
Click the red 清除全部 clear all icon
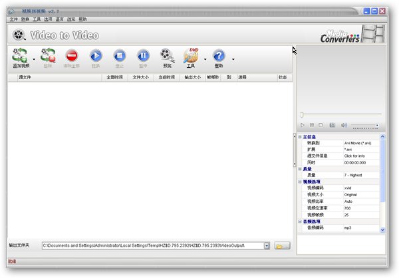[x=72, y=55]
